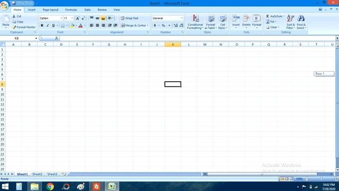
Task: Decrease the cell indent
Action: coord(110,25)
